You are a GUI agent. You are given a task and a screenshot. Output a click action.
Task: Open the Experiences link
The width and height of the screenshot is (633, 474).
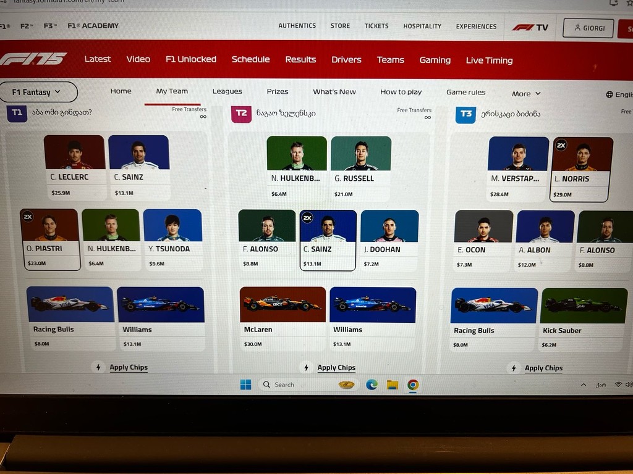(x=477, y=27)
